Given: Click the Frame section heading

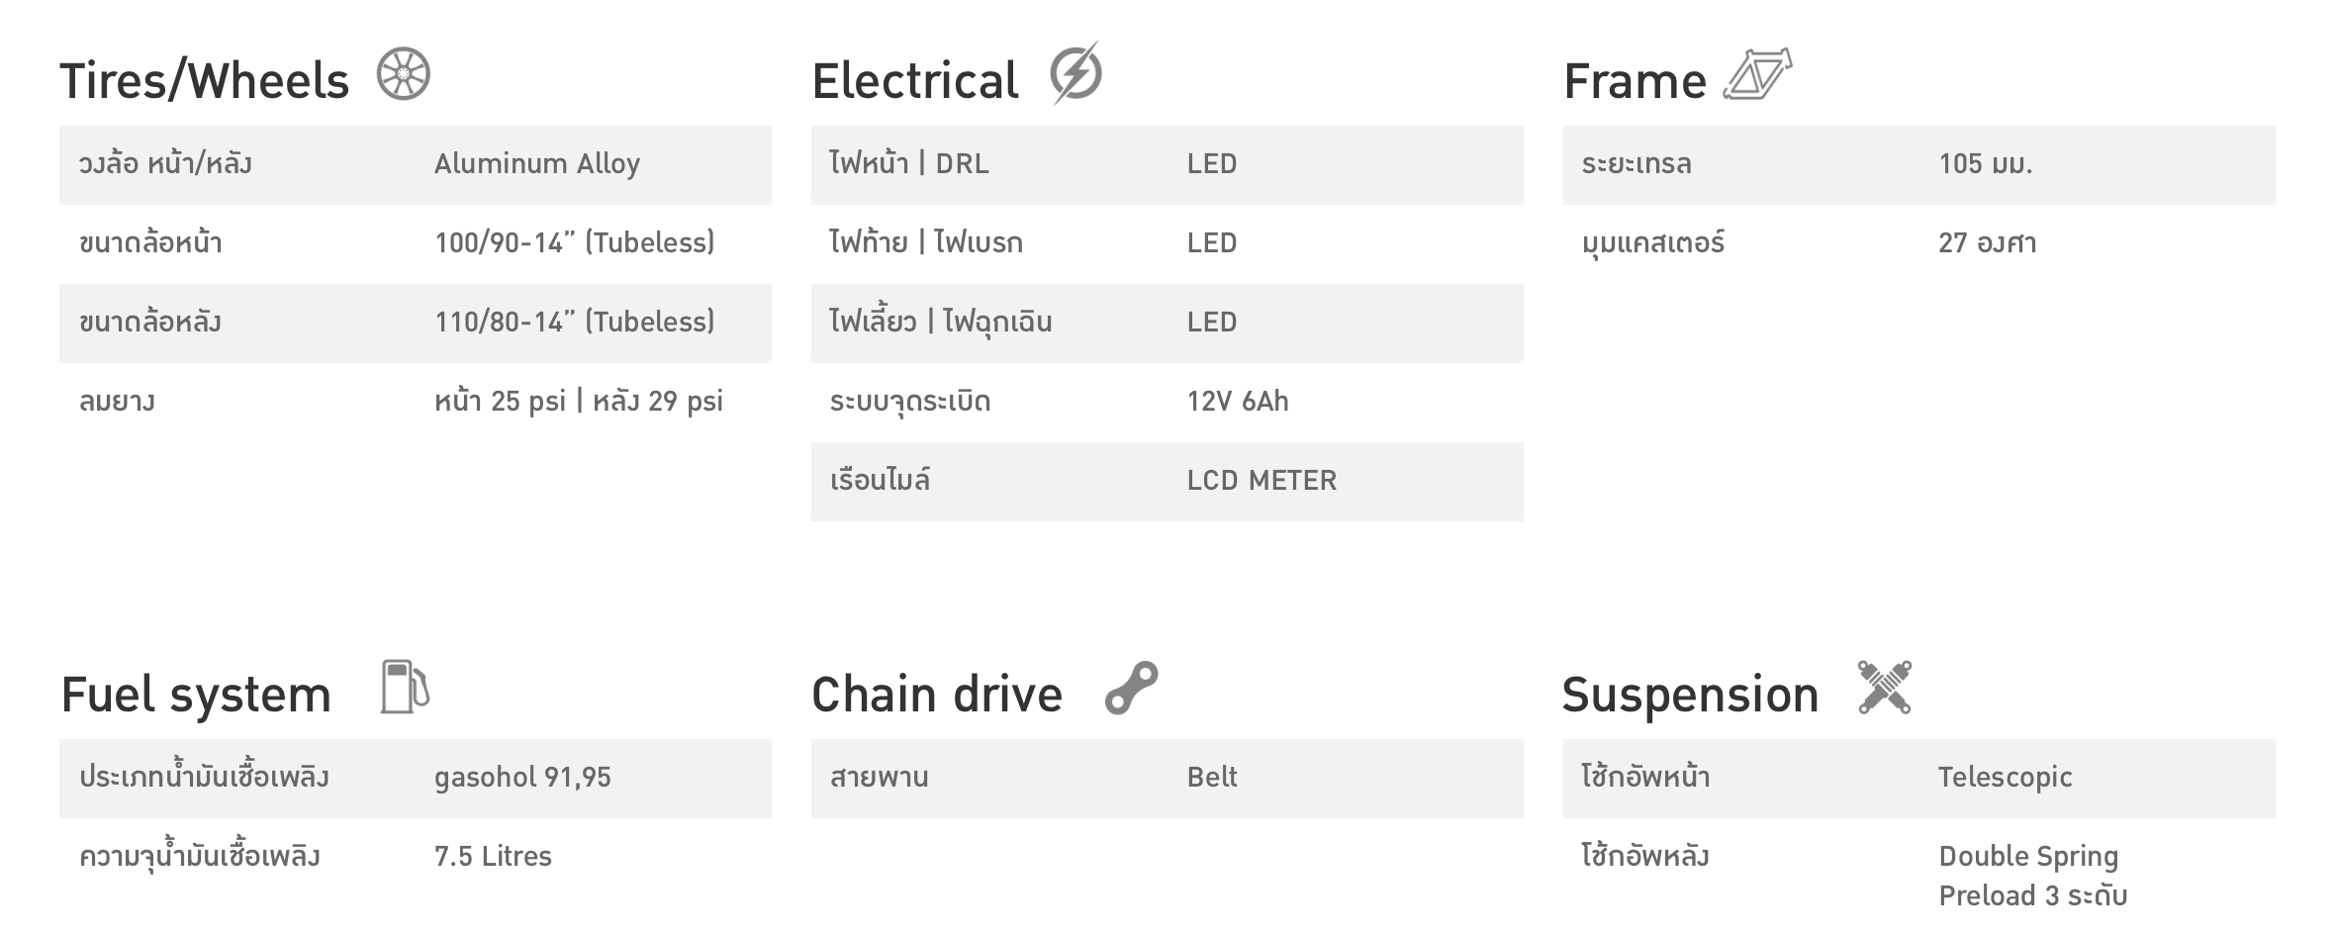Looking at the screenshot, I should 1634,81.
